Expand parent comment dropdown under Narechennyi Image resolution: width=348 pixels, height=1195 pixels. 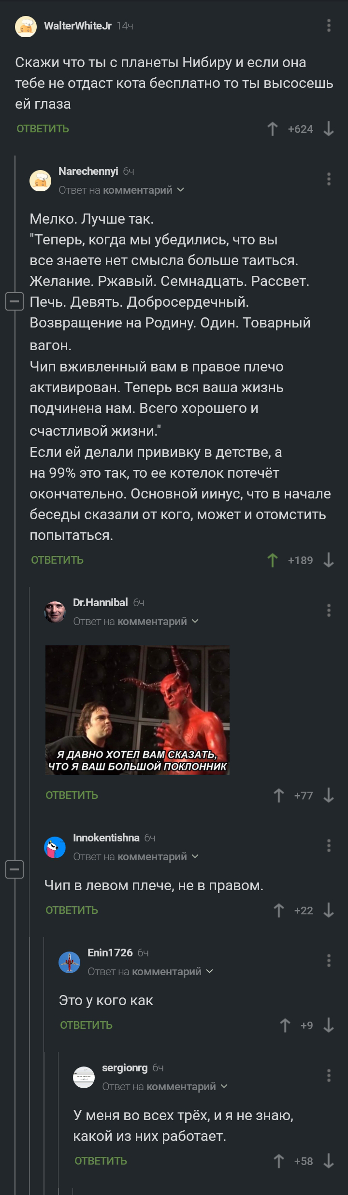(181, 190)
